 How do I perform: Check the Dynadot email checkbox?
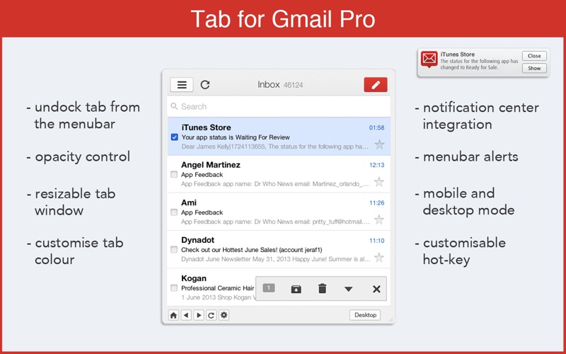pyautogui.click(x=174, y=250)
